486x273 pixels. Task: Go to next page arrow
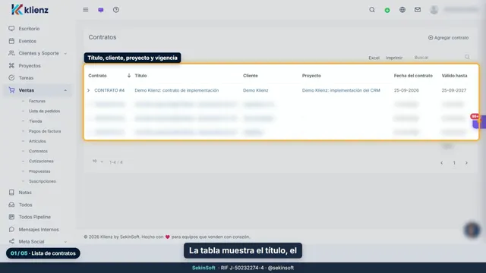(466, 163)
